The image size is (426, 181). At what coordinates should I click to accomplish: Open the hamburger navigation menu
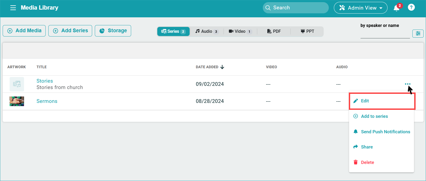[13, 8]
